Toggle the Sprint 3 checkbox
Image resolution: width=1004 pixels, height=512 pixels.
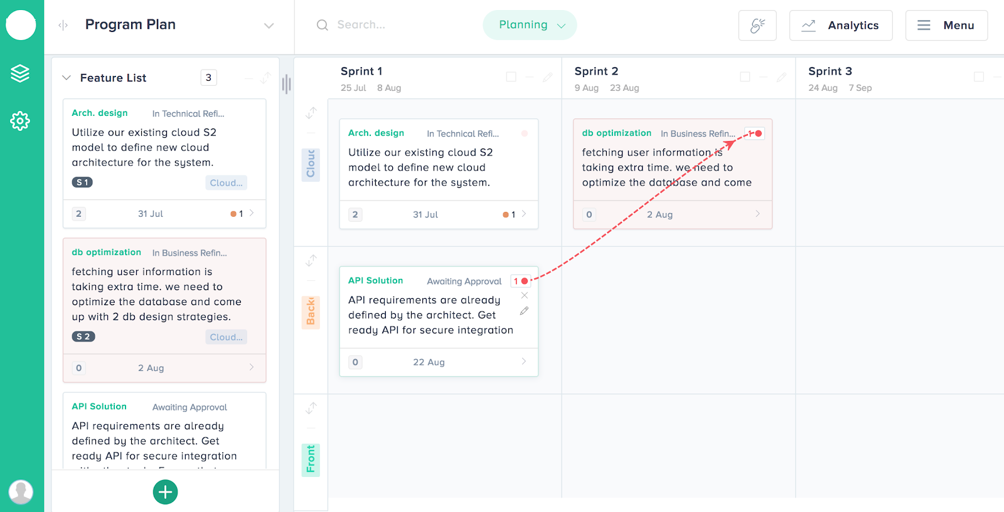click(x=978, y=76)
